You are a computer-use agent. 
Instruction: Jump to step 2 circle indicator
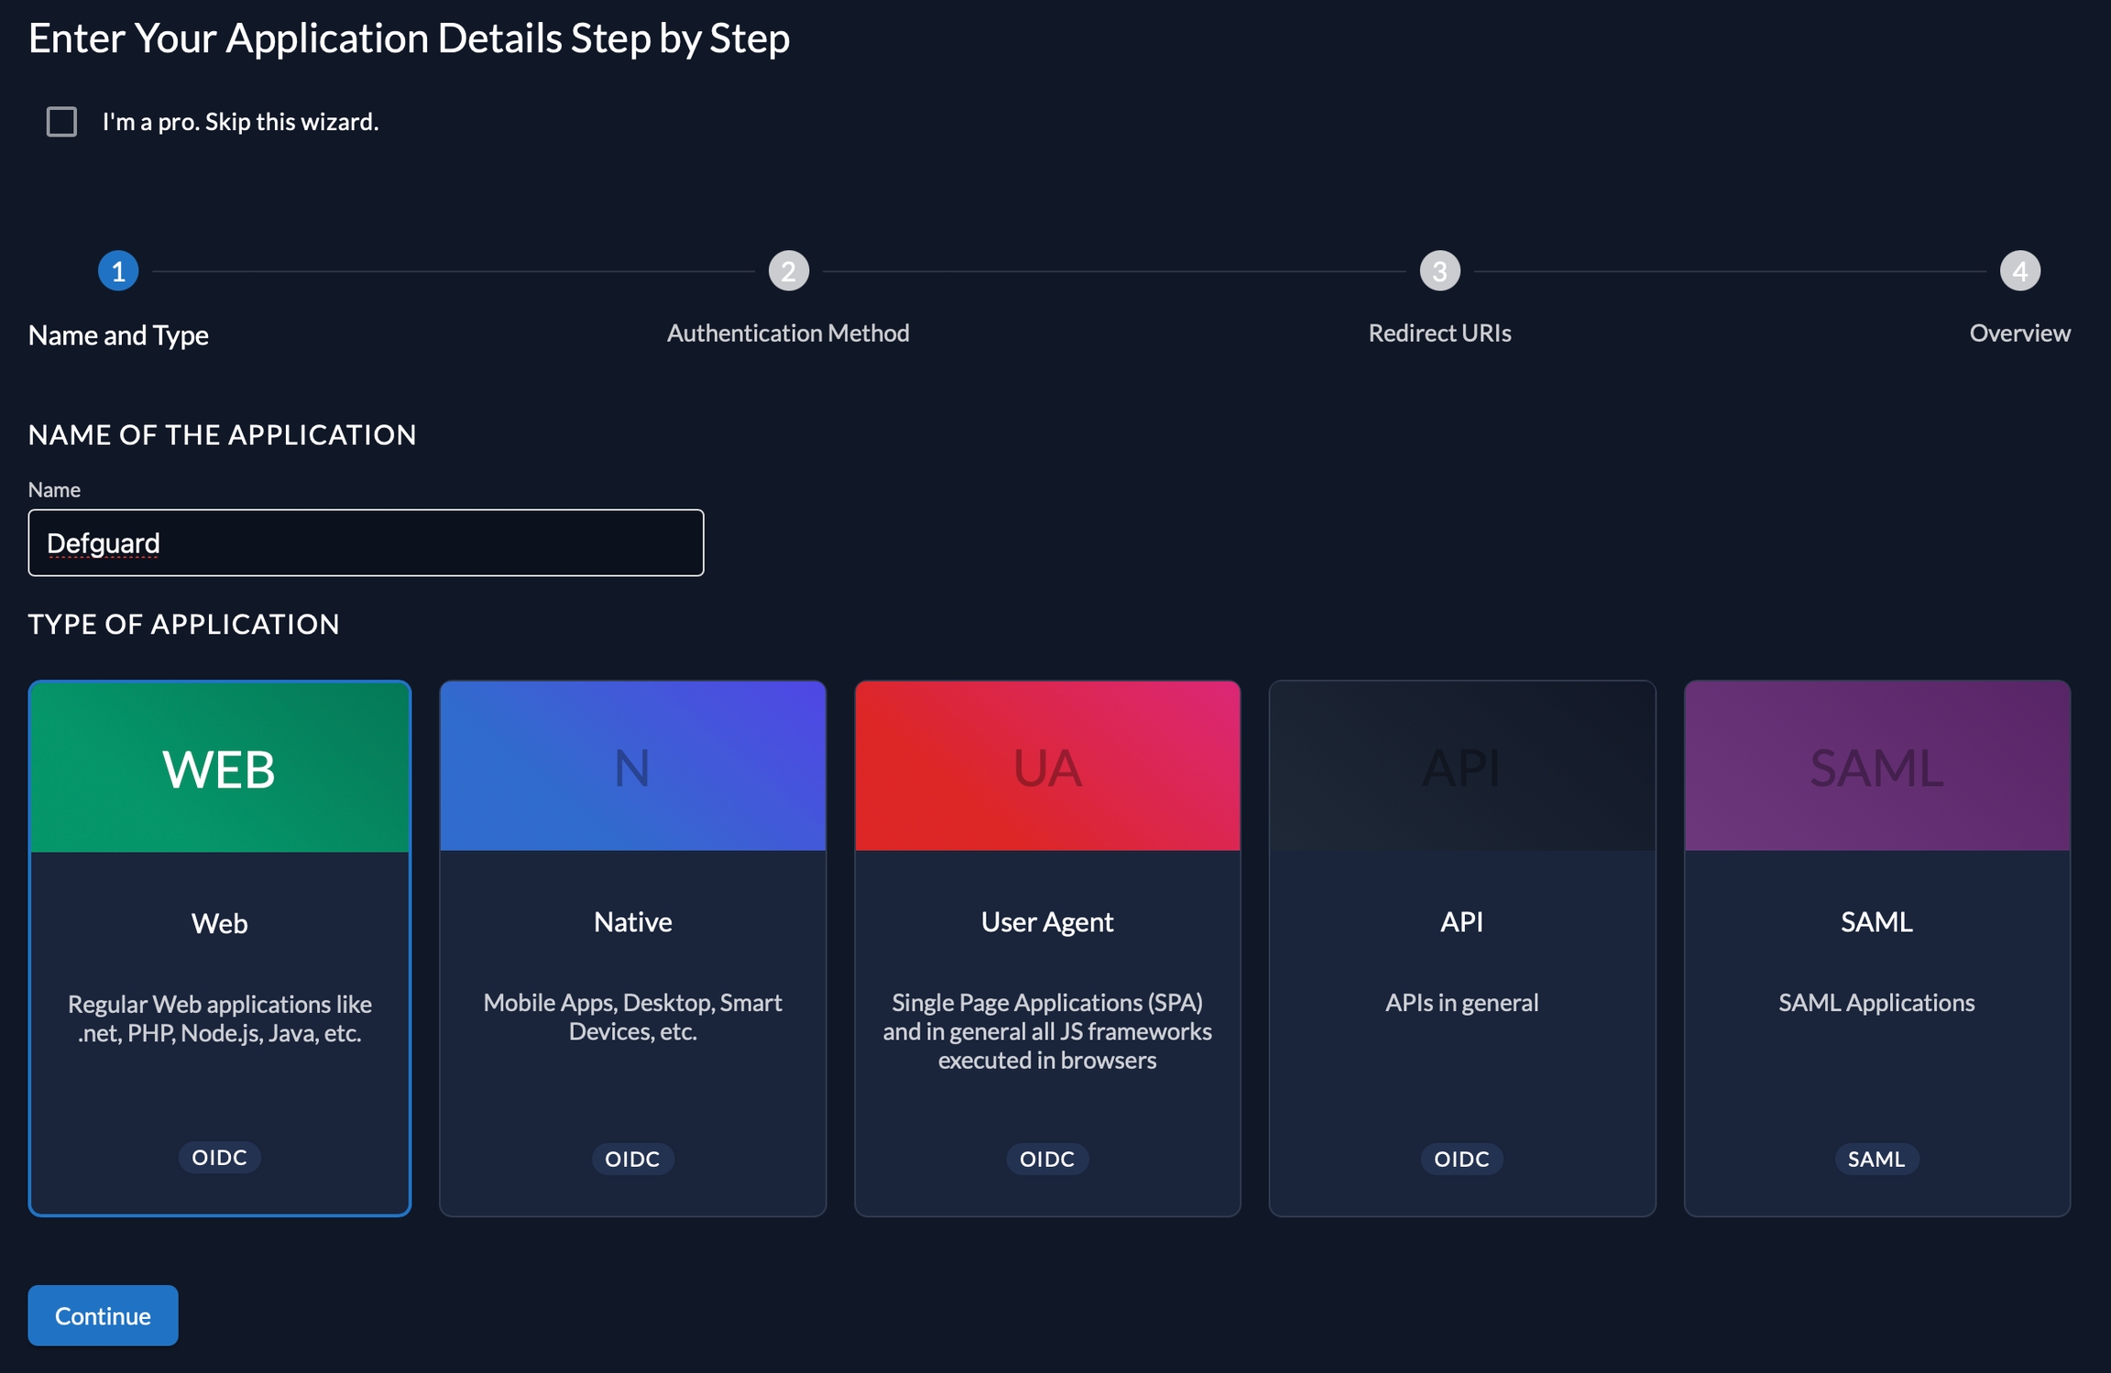pos(788,271)
